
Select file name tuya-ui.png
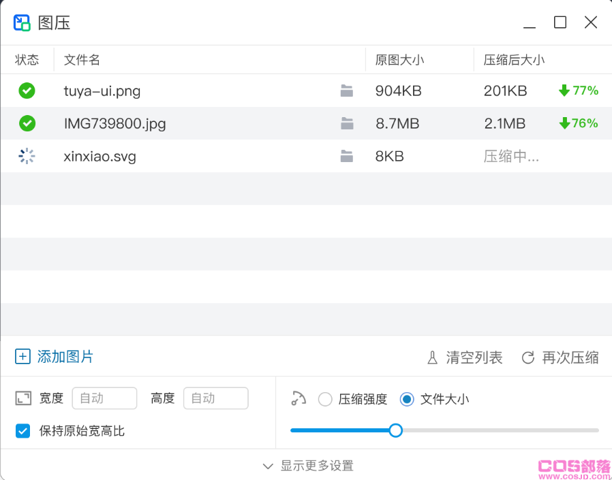[102, 91]
